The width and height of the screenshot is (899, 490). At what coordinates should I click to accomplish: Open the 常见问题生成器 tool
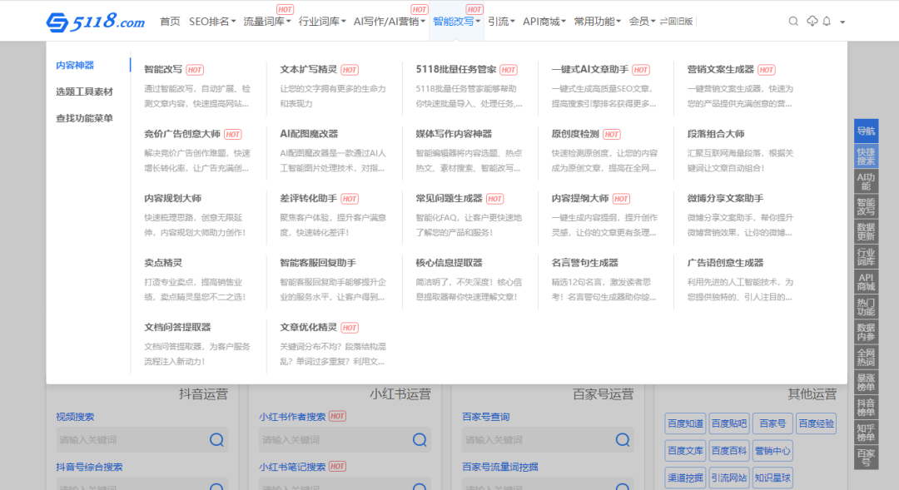[449, 198]
